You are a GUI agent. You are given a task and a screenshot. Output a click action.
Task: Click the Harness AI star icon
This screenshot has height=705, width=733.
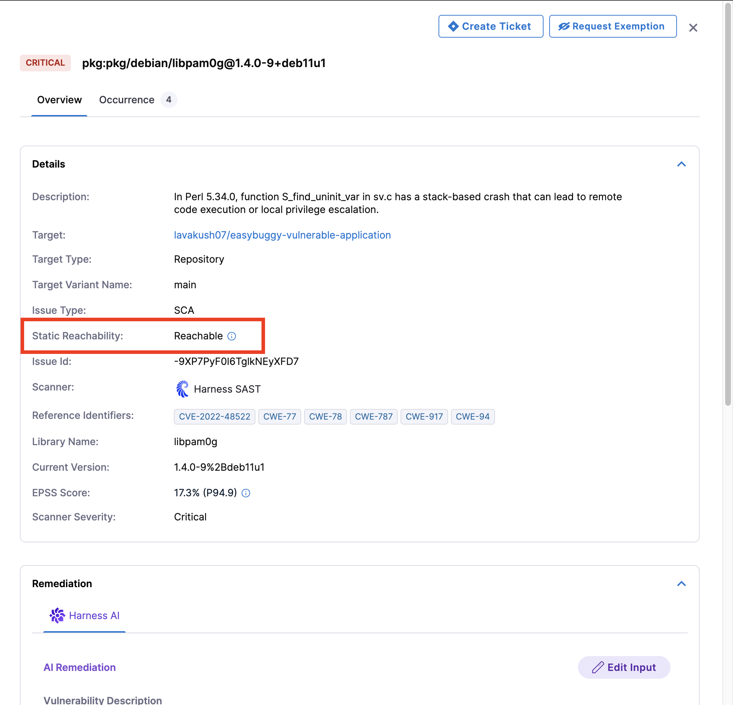57,615
